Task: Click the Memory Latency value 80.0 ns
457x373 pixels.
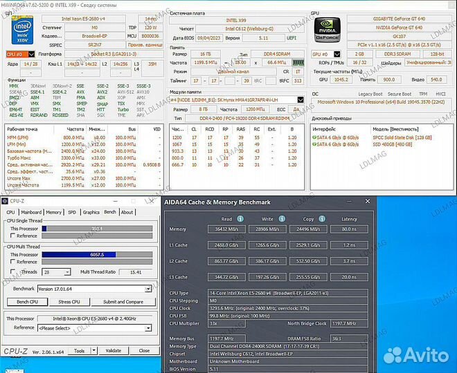Action: [349, 229]
